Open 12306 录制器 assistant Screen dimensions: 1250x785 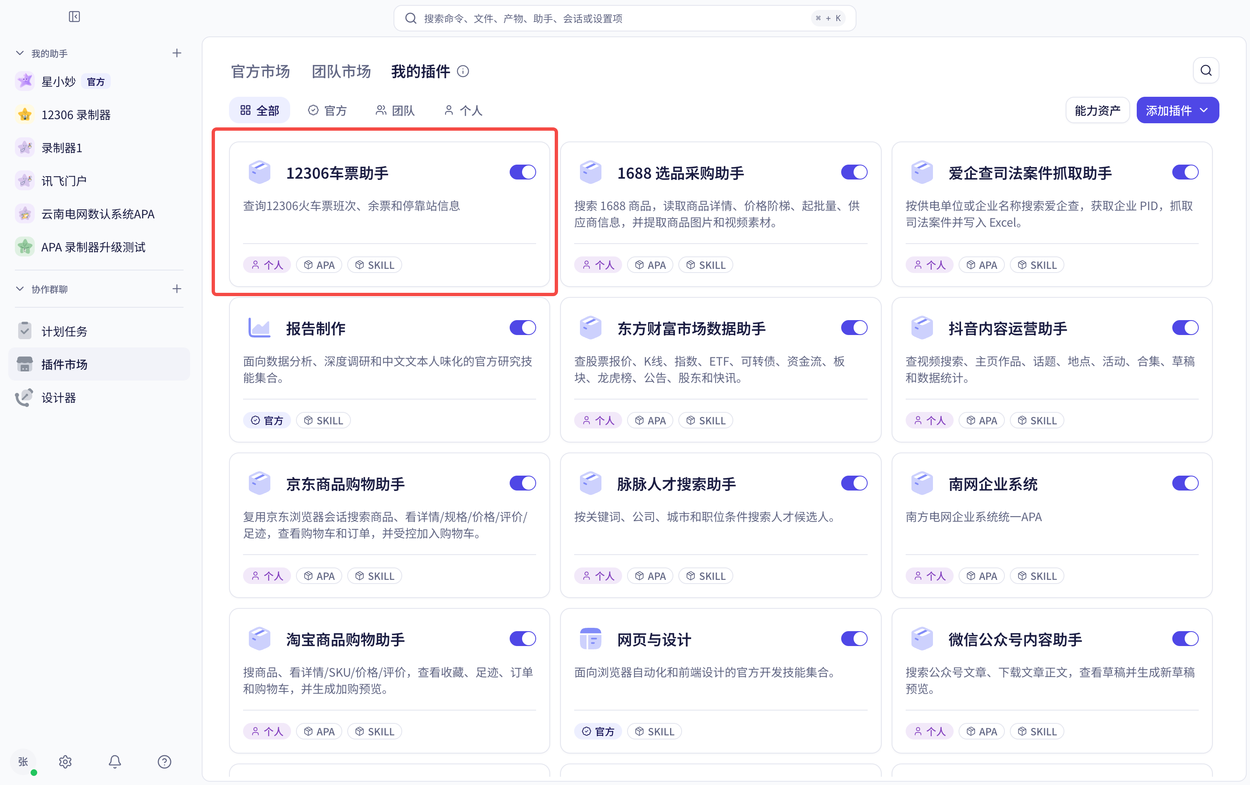pyautogui.click(x=99, y=115)
